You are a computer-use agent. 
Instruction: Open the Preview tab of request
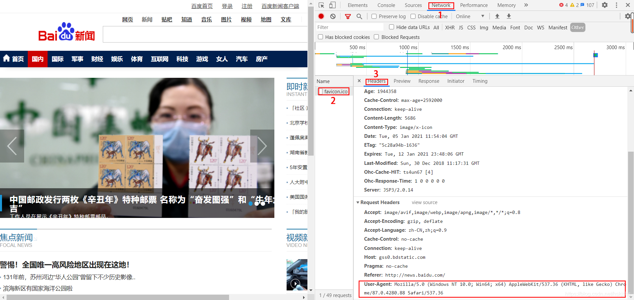[402, 81]
